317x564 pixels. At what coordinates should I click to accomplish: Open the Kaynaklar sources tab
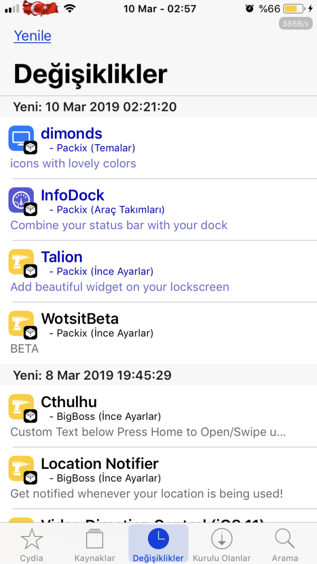tap(95, 544)
